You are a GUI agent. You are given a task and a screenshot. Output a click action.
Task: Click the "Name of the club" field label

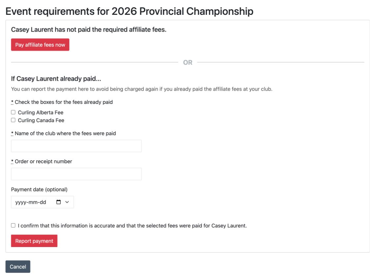[x=65, y=134]
